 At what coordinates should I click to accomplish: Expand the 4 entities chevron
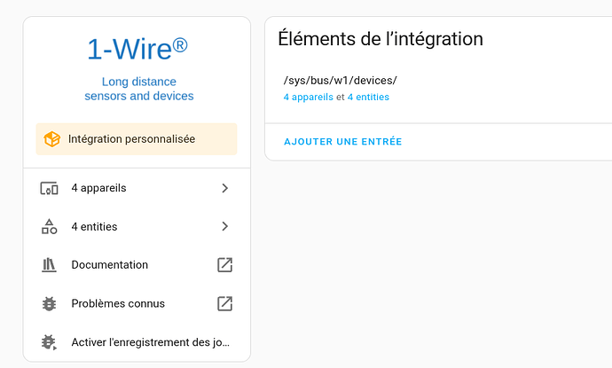point(224,226)
